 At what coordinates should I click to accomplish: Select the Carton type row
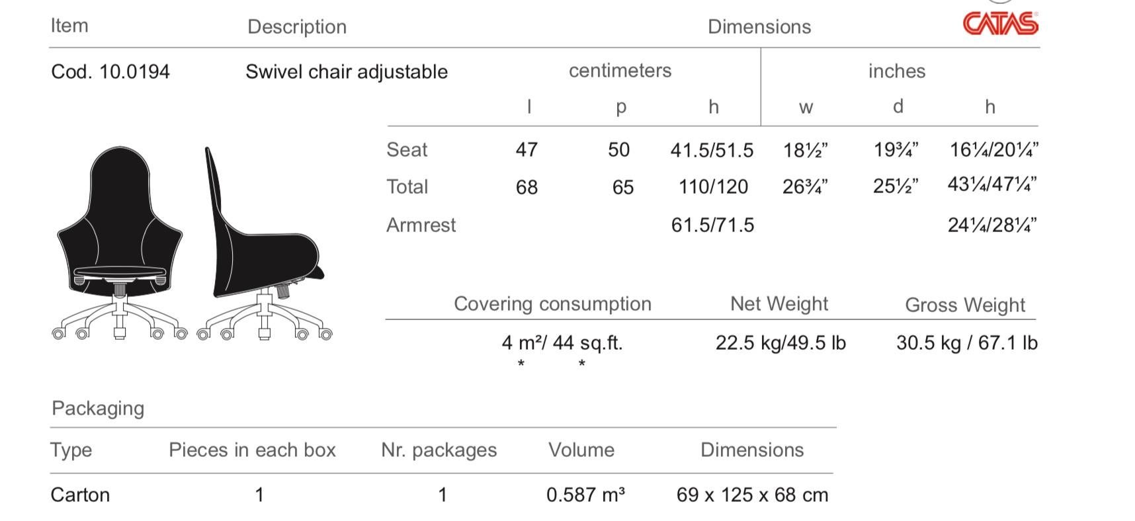coord(442,495)
